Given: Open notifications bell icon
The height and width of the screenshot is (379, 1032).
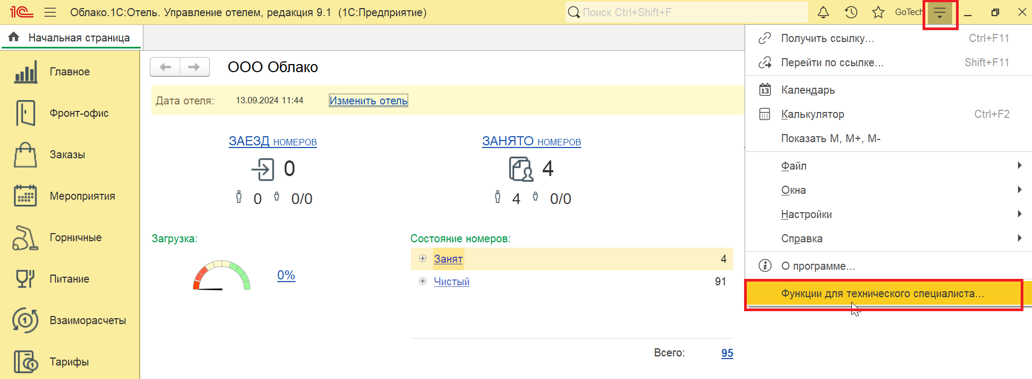Looking at the screenshot, I should (823, 12).
